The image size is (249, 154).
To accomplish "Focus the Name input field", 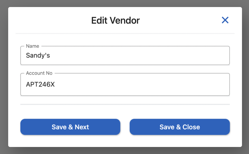I will coord(125,55).
